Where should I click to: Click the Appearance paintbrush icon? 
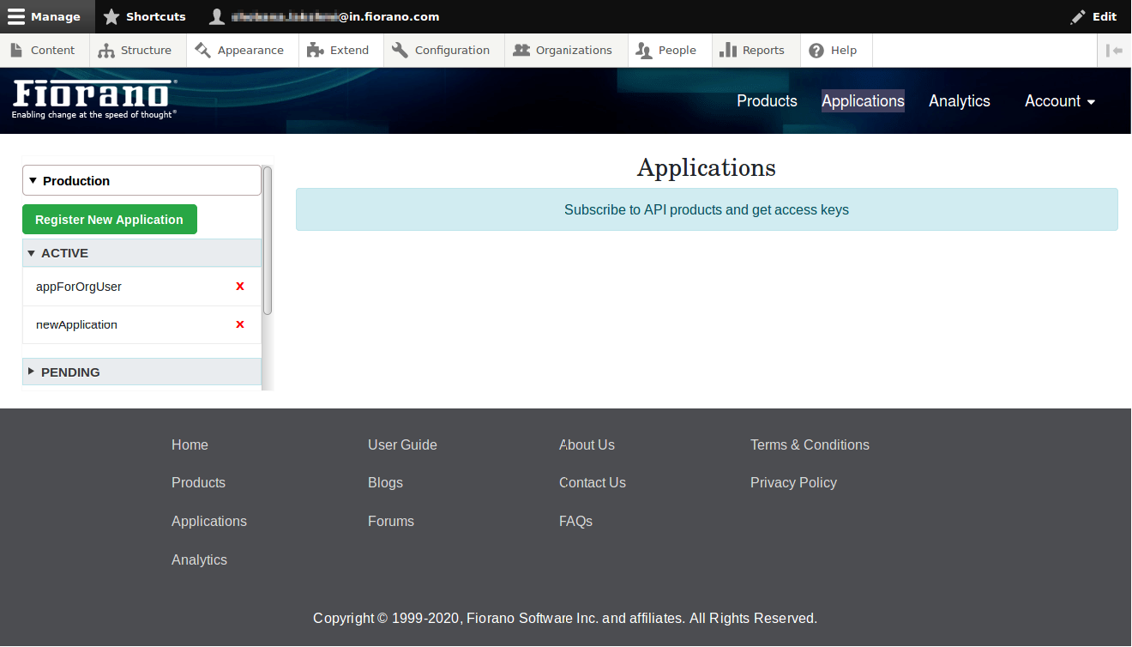tap(203, 51)
